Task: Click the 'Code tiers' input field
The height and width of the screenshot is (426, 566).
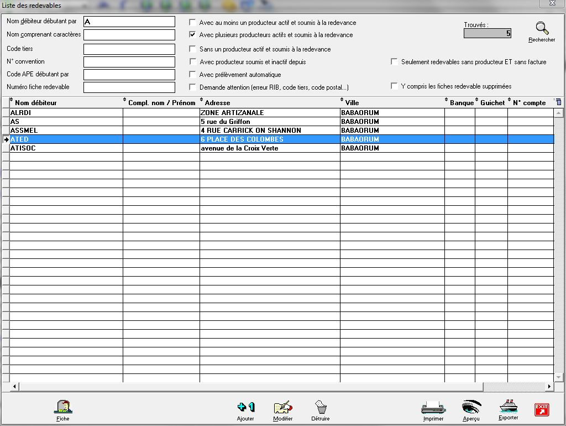Action: 129,49
